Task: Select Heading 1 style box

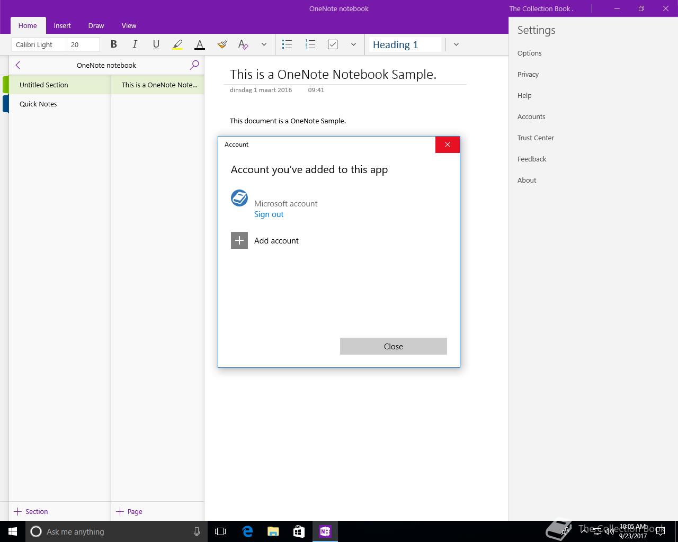Action: tap(405, 44)
